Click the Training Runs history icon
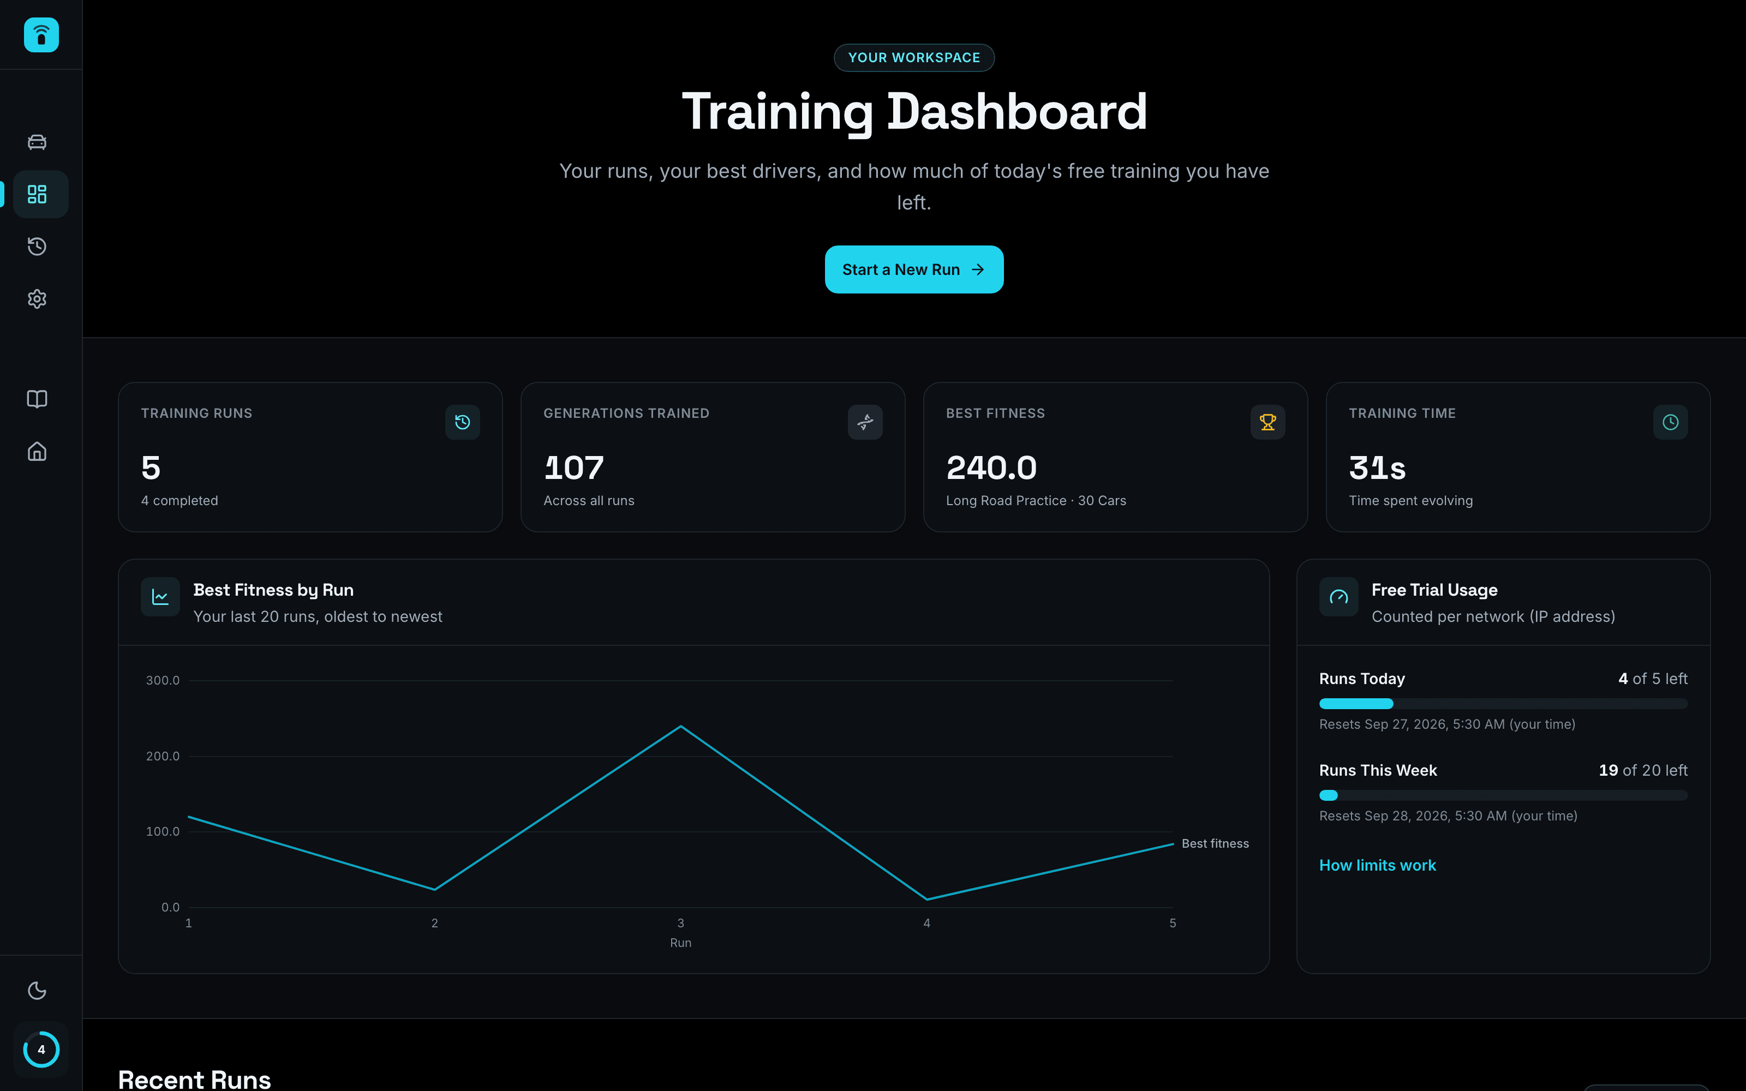 coord(463,422)
